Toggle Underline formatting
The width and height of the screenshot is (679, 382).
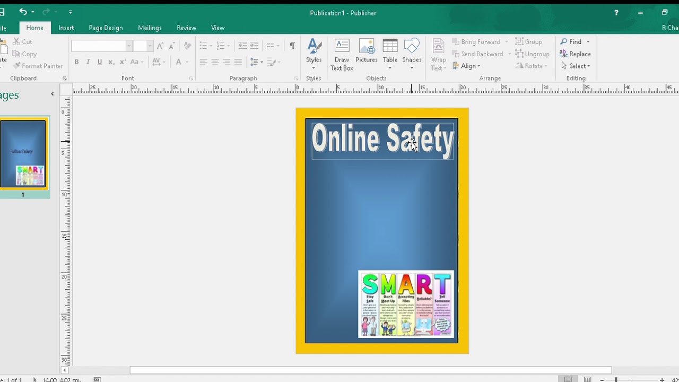click(99, 62)
